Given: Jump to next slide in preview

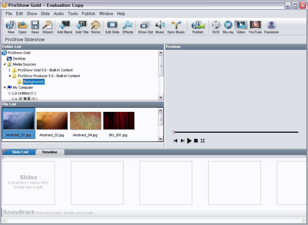Looking at the screenshot, I should click(183, 140).
